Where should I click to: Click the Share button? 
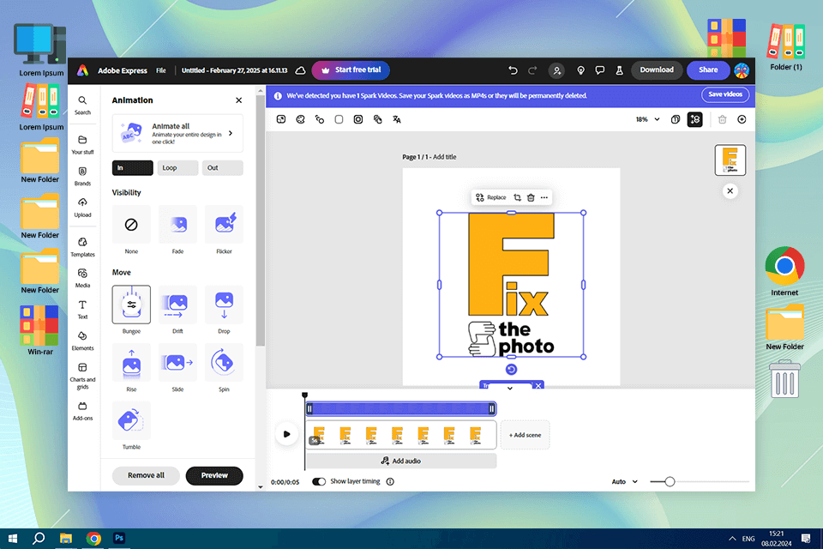click(x=708, y=69)
